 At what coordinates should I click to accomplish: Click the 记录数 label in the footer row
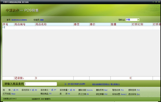[19, 78]
